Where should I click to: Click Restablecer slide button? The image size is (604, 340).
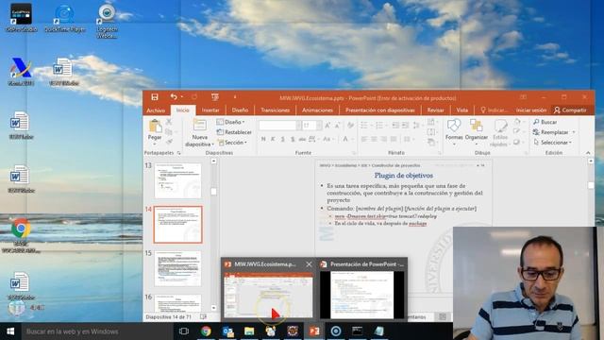234,132
